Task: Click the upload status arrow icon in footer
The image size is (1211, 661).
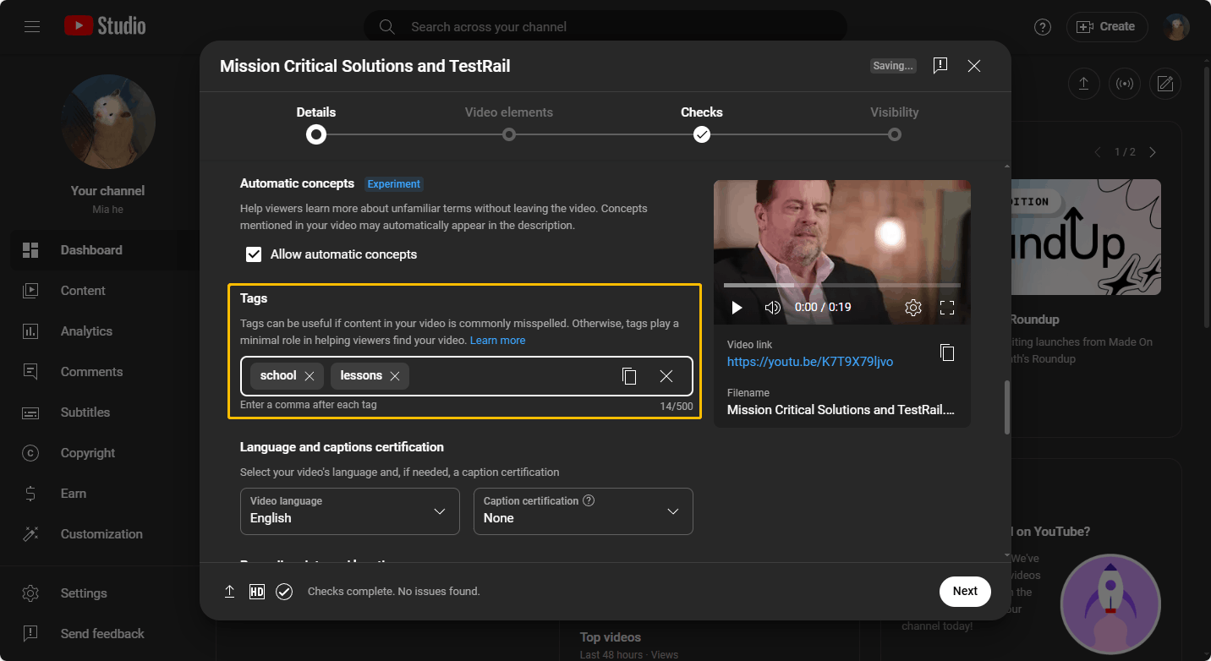Action: click(x=229, y=592)
